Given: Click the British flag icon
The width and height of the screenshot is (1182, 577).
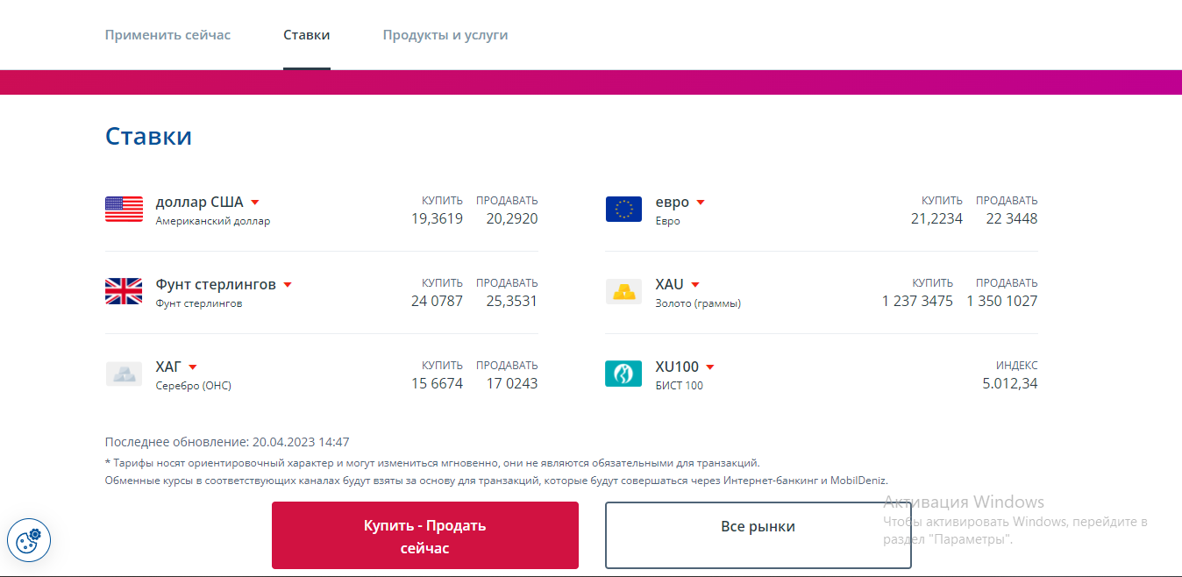Looking at the screenshot, I should click(x=124, y=291).
